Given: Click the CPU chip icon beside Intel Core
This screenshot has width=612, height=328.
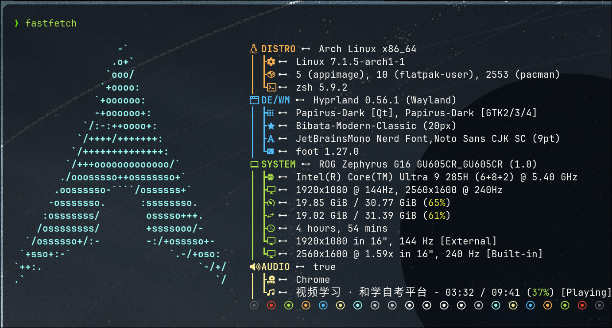Looking at the screenshot, I should [271, 177].
